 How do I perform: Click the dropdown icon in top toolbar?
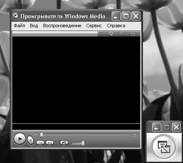[111, 34]
